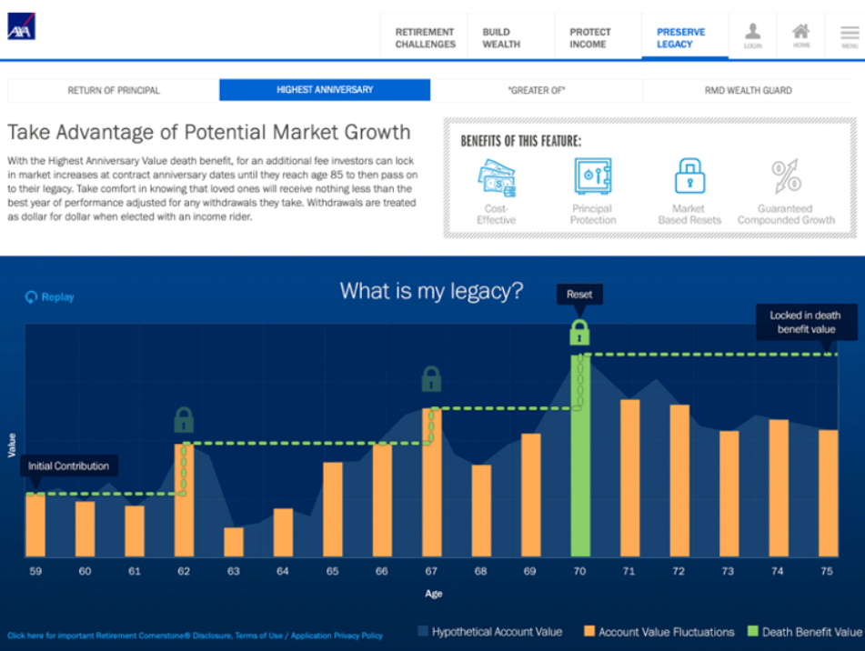Switch to the RMD Wealth Guard tab
865x651 pixels.
(748, 90)
